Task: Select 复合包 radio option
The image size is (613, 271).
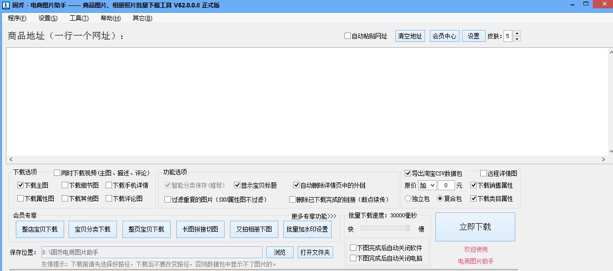Action: 440,199
